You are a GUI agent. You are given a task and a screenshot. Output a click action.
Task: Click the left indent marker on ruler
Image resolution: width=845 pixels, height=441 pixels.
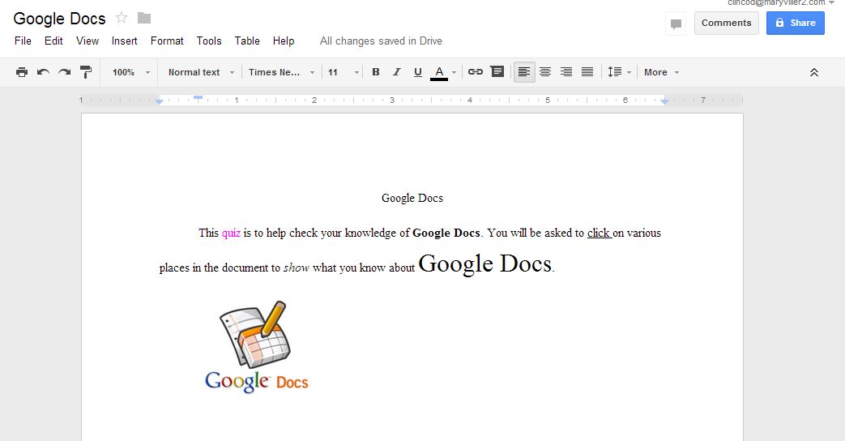(159, 102)
